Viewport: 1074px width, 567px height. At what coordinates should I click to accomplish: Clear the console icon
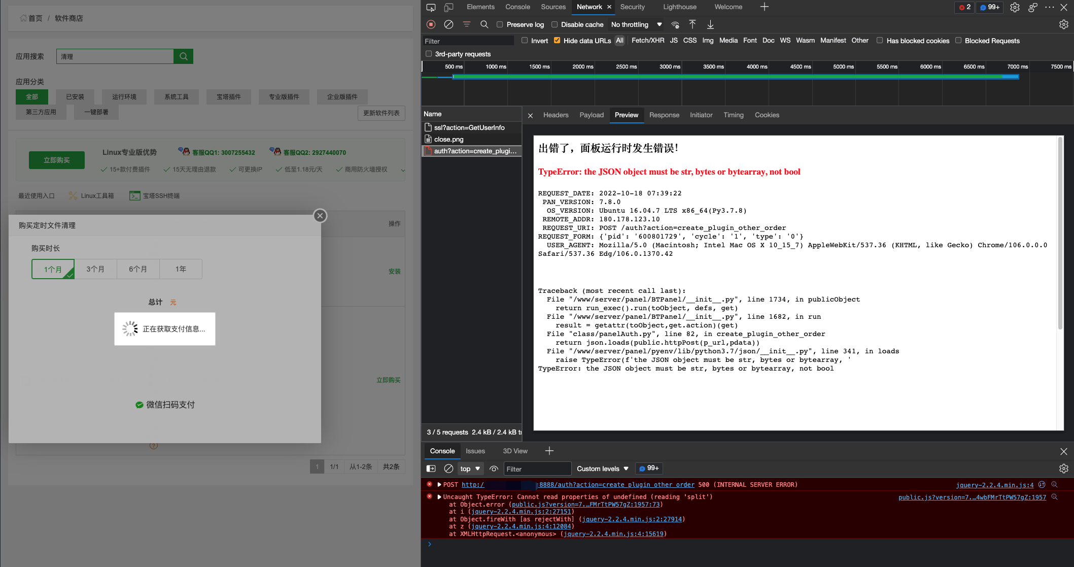(x=448, y=469)
